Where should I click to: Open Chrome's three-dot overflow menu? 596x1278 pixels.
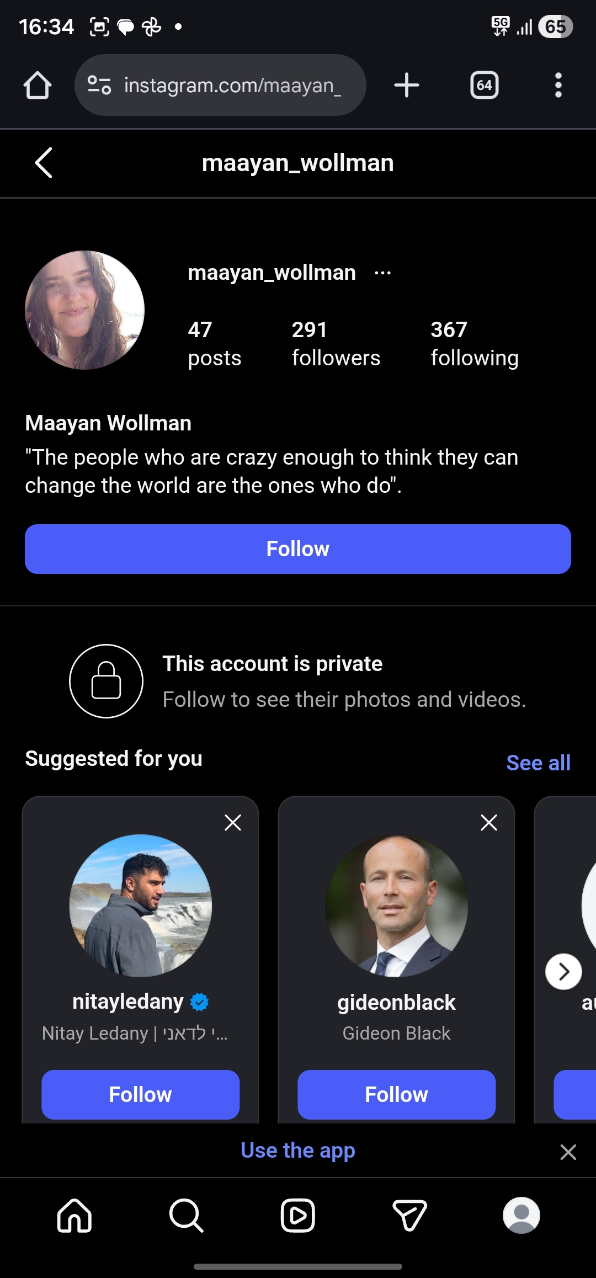tap(558, 86)
